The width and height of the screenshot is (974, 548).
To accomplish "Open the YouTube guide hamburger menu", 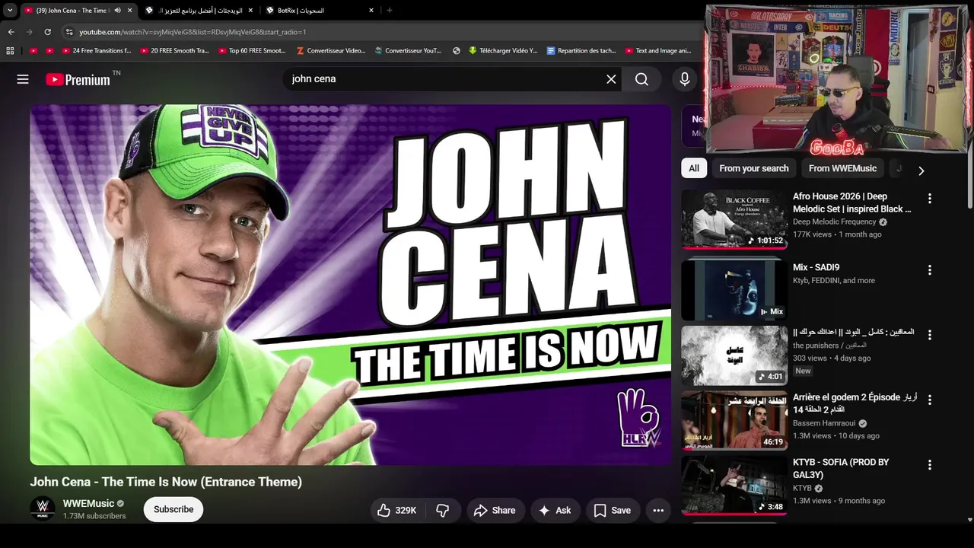I will [x=23, y=79].
